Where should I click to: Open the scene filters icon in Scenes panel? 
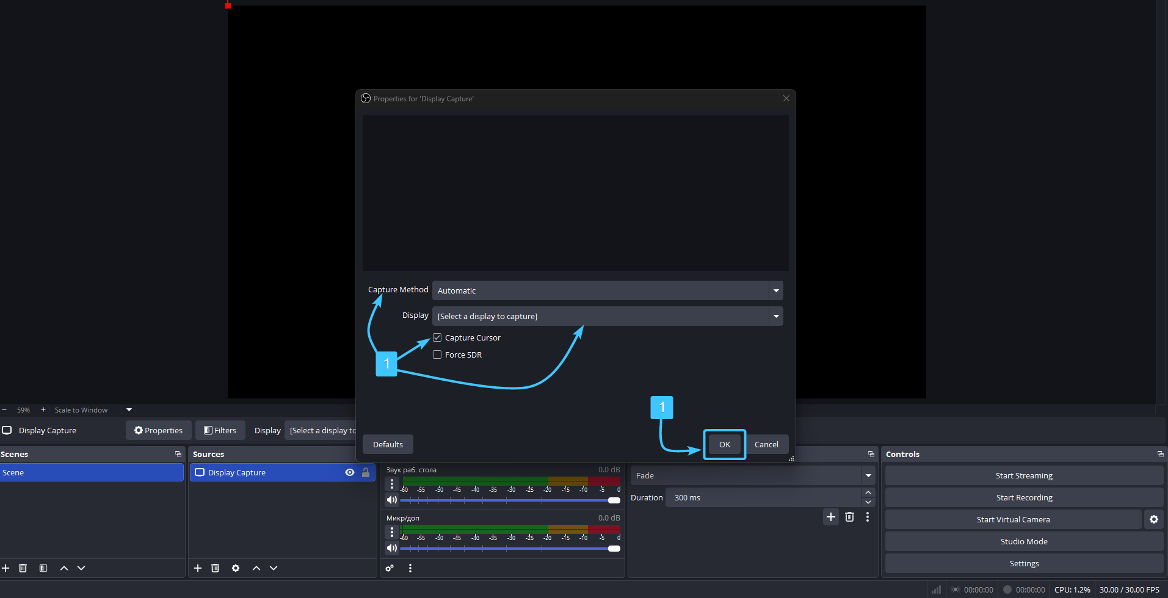tap(43, 568)
